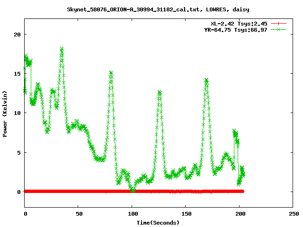Click the 'Time(Seconds)' x-axis label
The width and height of the screenshot is (303, 227).
tap(158, 223)
